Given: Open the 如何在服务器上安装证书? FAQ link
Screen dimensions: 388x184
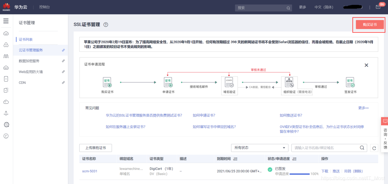Looking at the screenshot, I should click(x=125, y=127).
